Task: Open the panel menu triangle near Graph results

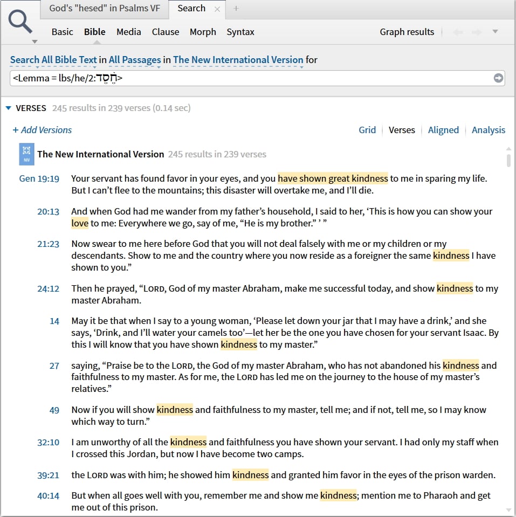Action: tap(495, 32)
